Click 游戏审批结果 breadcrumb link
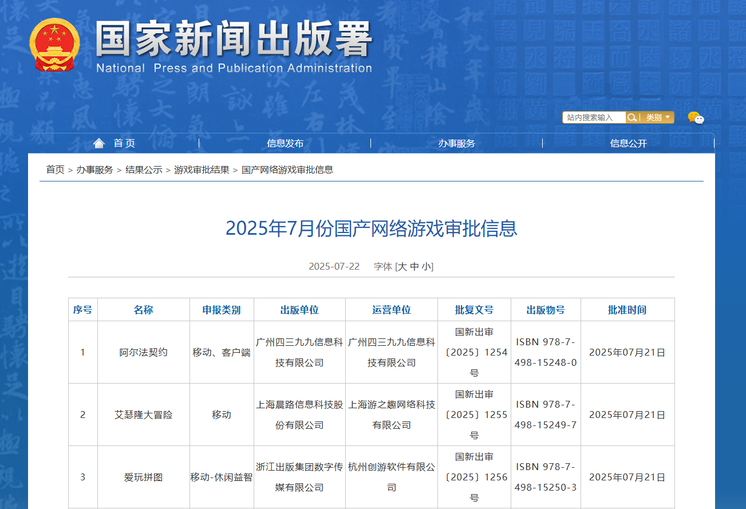Image resolution: width=746 pixels, height=509 pixels. pyautogui.click(x=202, y=169)
